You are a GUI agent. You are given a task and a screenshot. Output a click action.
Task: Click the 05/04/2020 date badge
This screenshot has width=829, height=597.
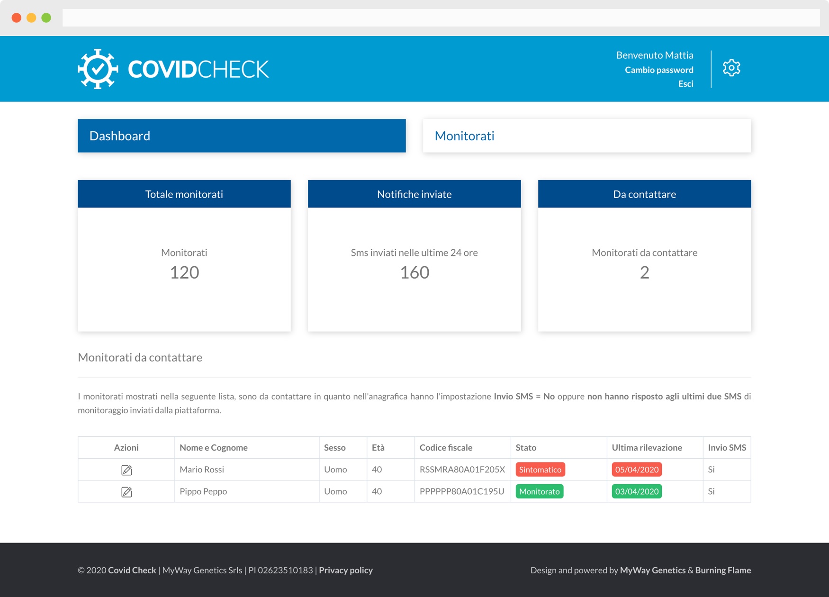pyautogui.click(x=637, y=470)
